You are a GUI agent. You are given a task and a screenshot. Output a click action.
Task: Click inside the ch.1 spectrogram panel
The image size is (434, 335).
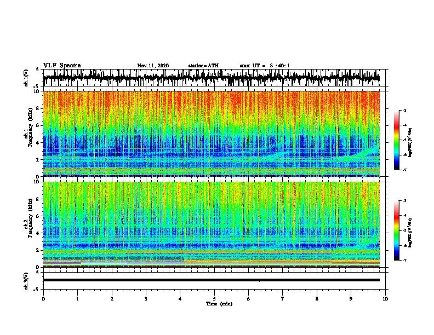[212, 134]
